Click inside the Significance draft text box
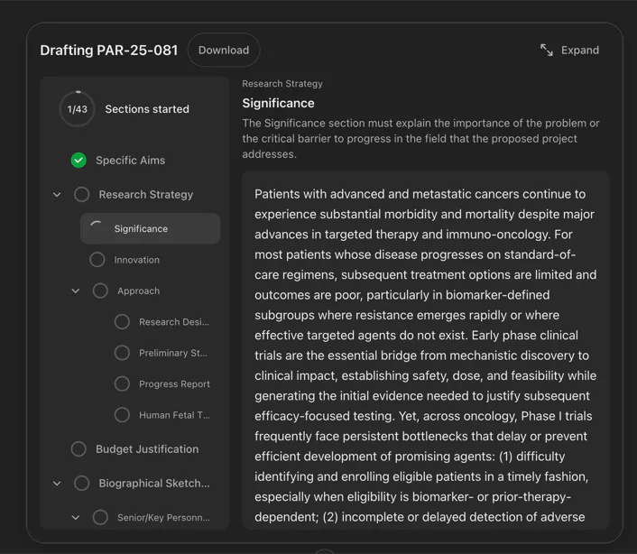Image resolution: width=637 pixels, height=554 pixels. [x=426, y=350]
